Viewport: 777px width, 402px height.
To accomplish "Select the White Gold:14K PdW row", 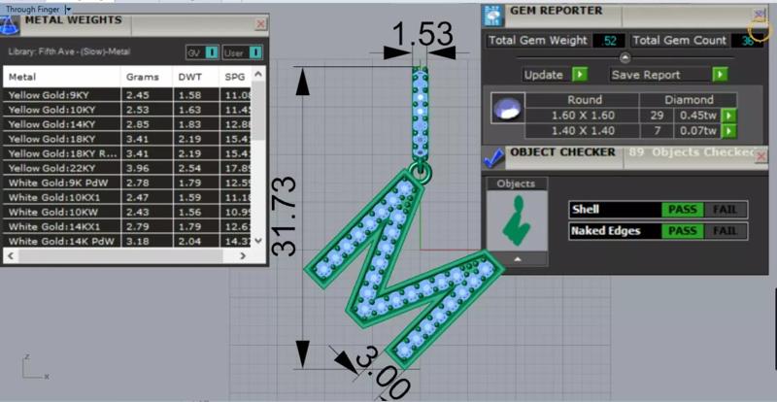I will point(127,241).
